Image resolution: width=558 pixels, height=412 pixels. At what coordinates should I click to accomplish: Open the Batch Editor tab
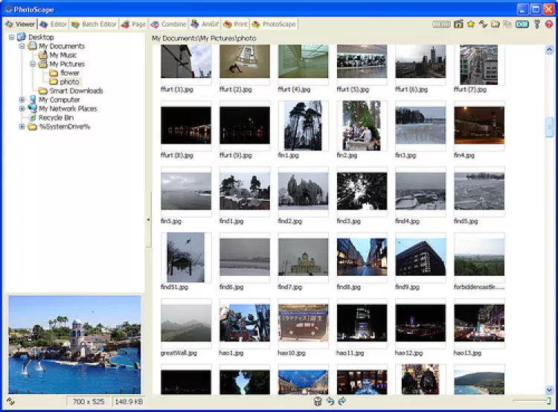(x=94, y=24)
